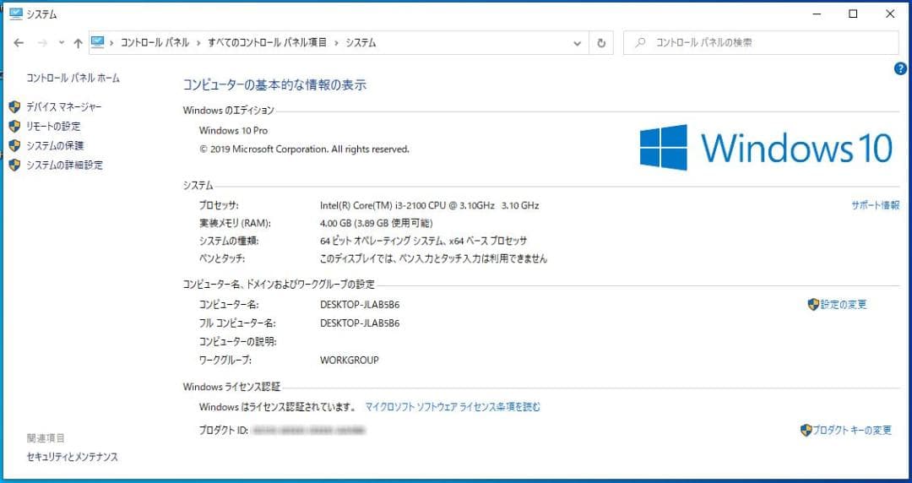The height and width of the screenshot is (483, 912).
Task: Go back with the back arrow
Action: click(19, 43)
